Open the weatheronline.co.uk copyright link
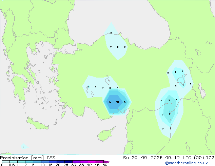The image size is (215, 166). point(187,163)
